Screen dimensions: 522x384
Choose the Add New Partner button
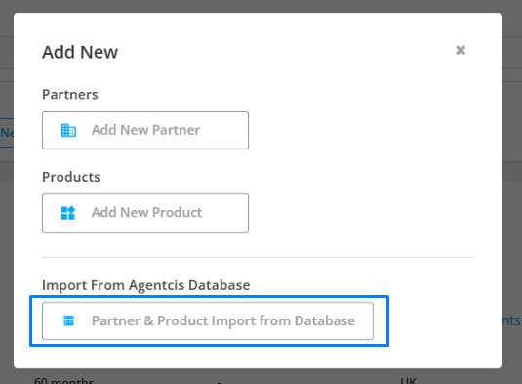point(145,130)
